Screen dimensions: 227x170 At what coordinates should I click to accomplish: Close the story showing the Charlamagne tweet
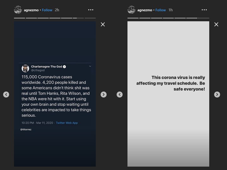[x=102, y=24]
